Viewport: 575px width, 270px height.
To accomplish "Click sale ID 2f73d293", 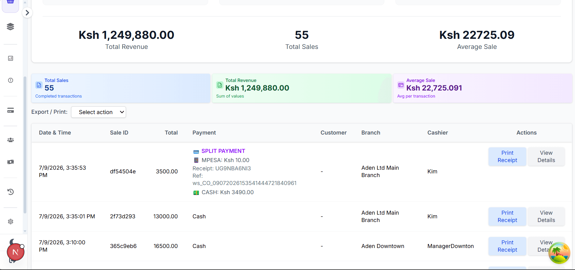I will [x=123, y=216].
